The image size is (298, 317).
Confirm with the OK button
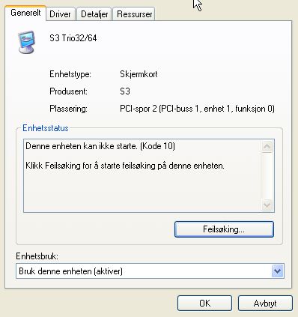pyautogui.click(x=204, y=304)
